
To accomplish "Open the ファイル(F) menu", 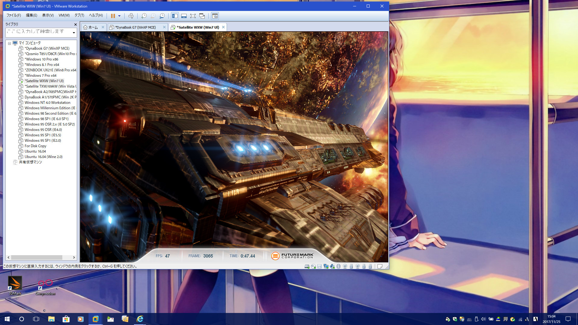I will click(14, 15).
